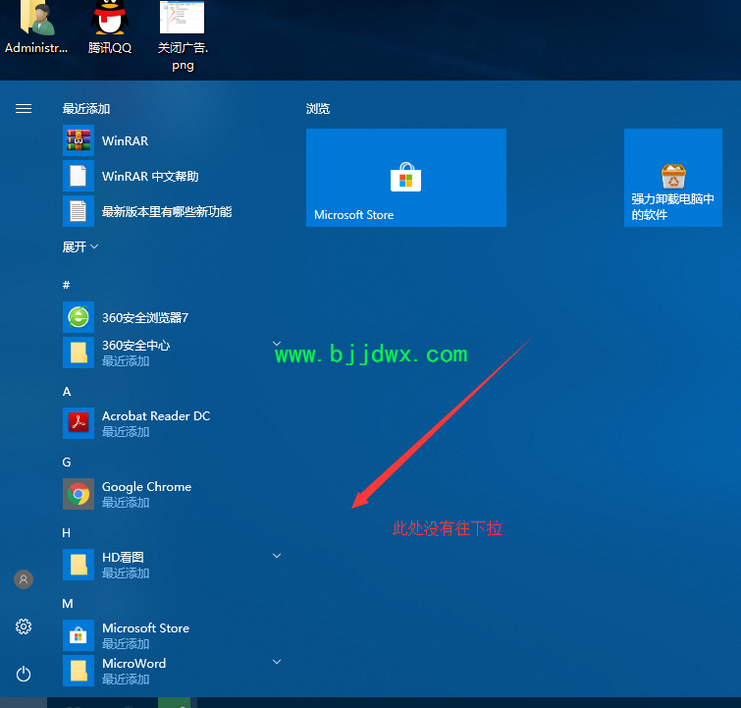Viewport: 741px width, 708px height.
Task: Expand the 360安全中心 folder chevron
Action: click(277, 344)
